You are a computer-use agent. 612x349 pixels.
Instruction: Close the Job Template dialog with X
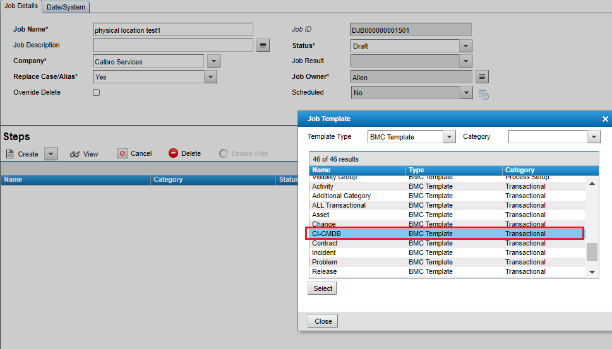[x=605, y=119]
